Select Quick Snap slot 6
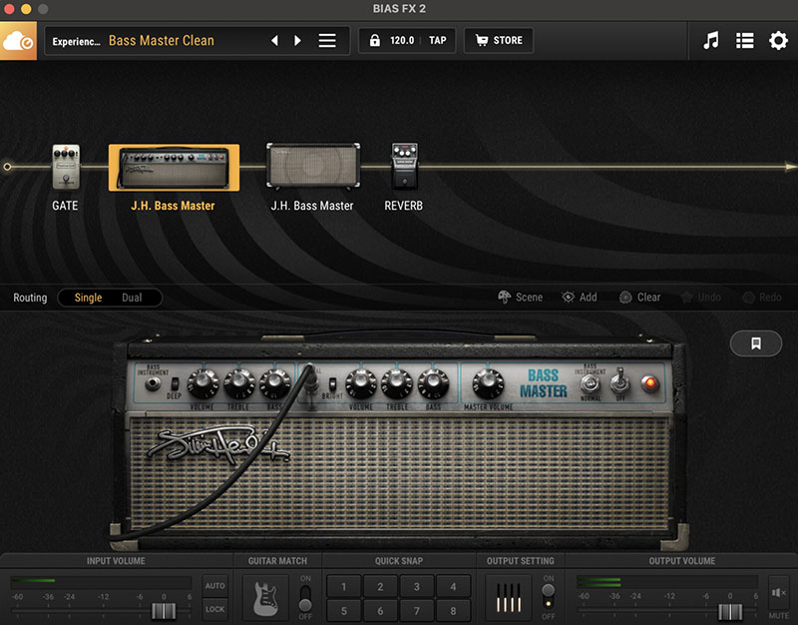Screen dimensions: 798x625 pyautogui.click(x=380, y=611)
